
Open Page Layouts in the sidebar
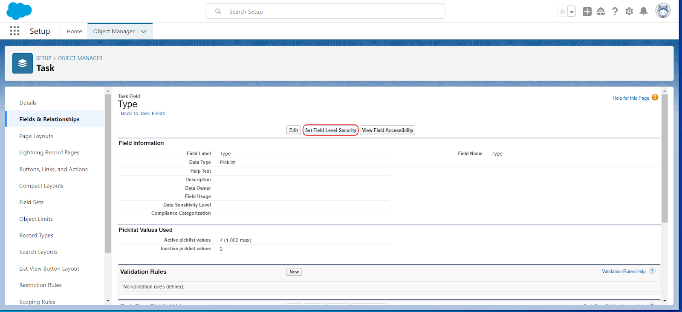tap(36, 136)
